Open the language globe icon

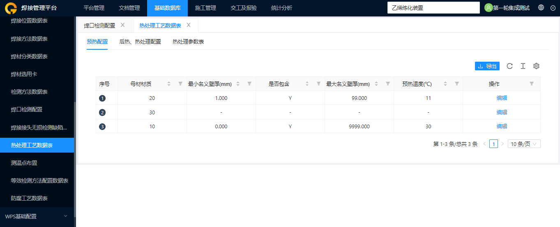(541, 8)
